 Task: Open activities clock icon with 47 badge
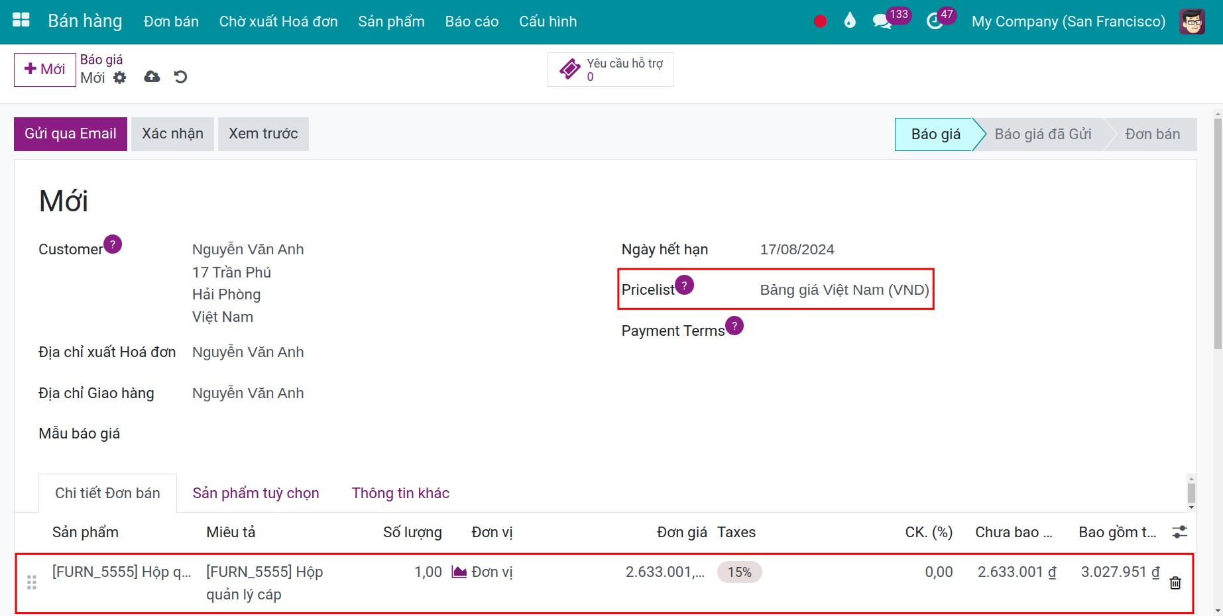(x=935, y=21)
